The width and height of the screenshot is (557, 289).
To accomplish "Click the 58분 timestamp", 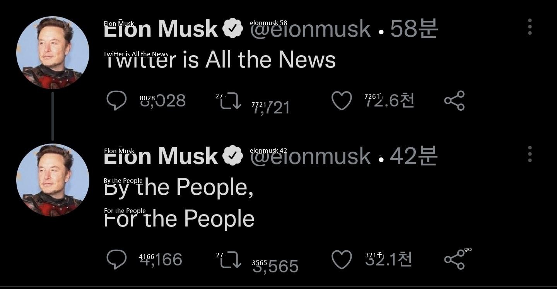I will (x=414, y=29).
